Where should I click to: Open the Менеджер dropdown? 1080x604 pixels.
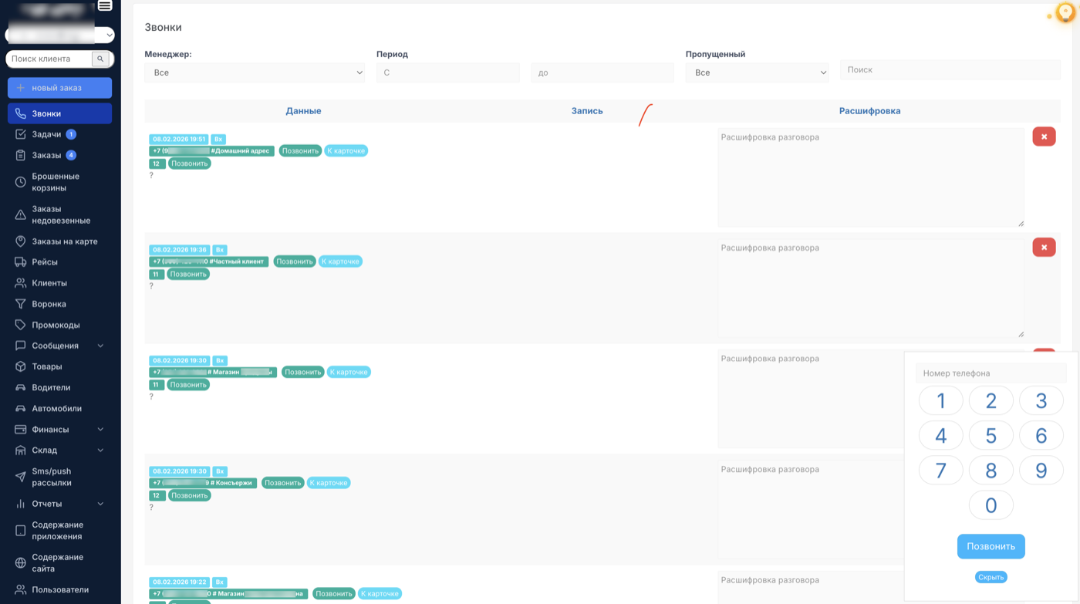(255, 73)
